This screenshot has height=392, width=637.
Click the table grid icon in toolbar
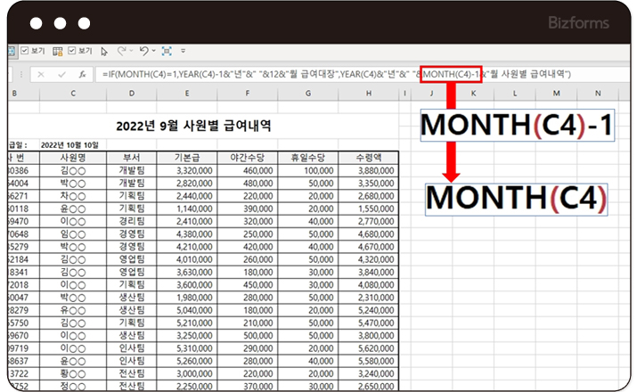pos(58,52)
